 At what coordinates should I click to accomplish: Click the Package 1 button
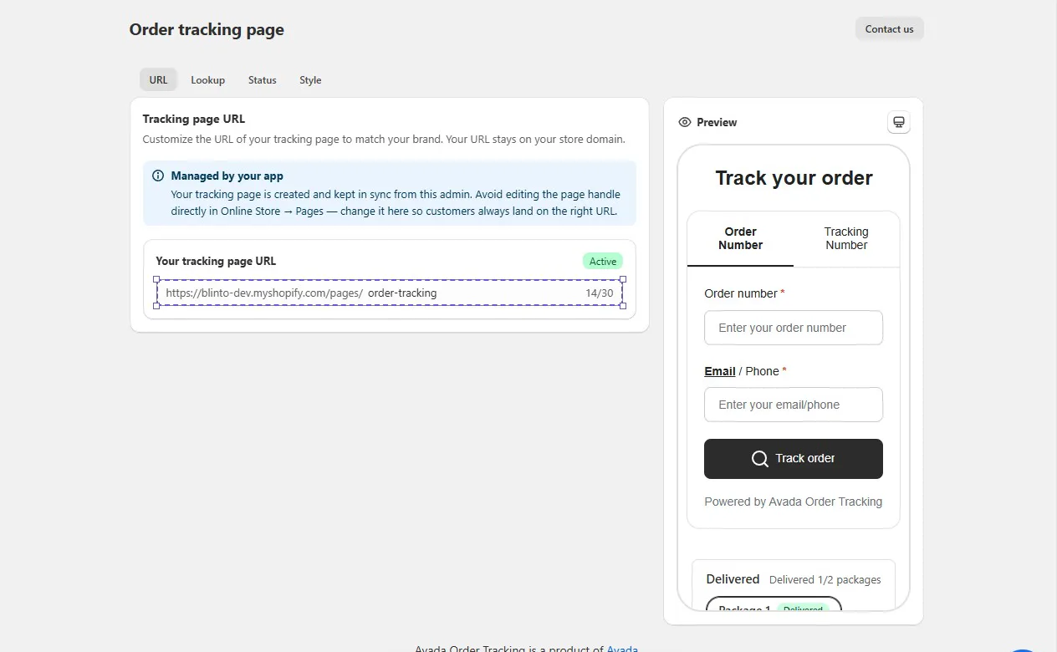[774, 604]
